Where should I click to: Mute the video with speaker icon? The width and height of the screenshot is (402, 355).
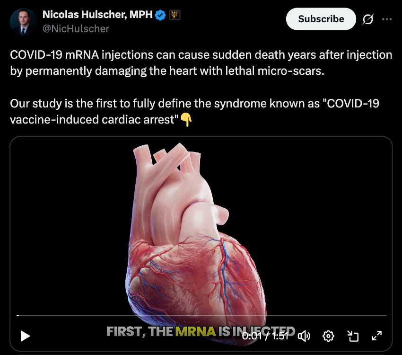(x=304, y=336)
